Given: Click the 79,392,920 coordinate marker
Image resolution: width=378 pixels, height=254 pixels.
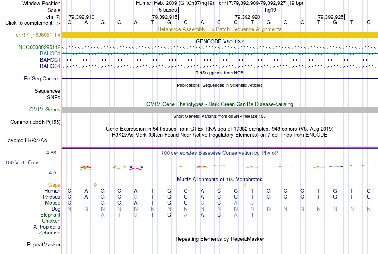Looking at the screenshot, I should click(x=247, y=17).
